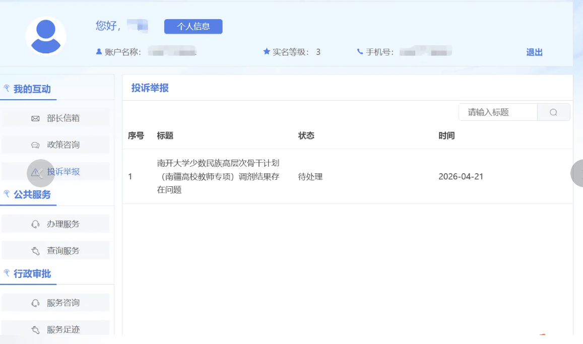
Task: Click the user avatar profile icon
Action: (46, 36)
